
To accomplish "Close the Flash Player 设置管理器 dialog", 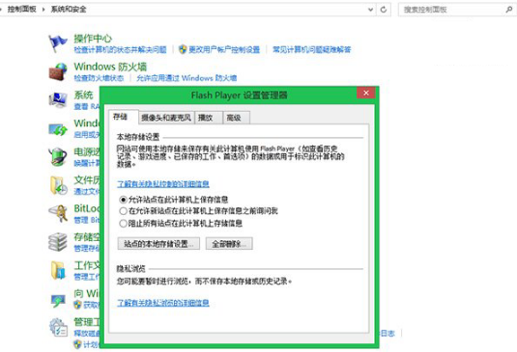I will [365, 93].
